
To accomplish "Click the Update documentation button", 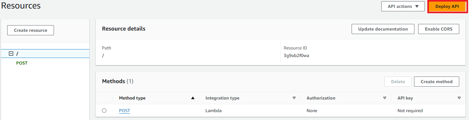I will click(383, 29).
